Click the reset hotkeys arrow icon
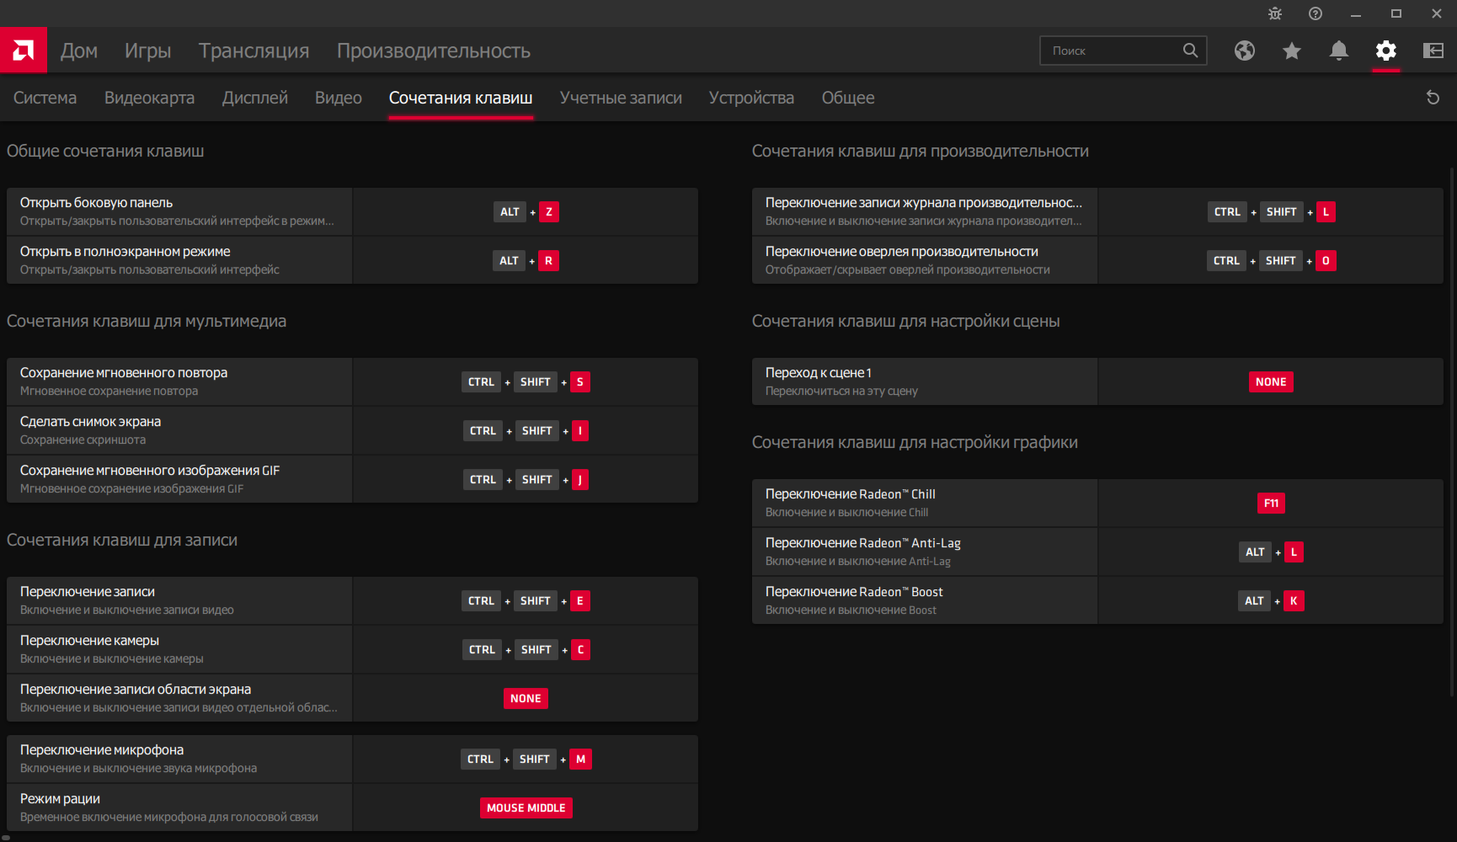 [1433, 98]
